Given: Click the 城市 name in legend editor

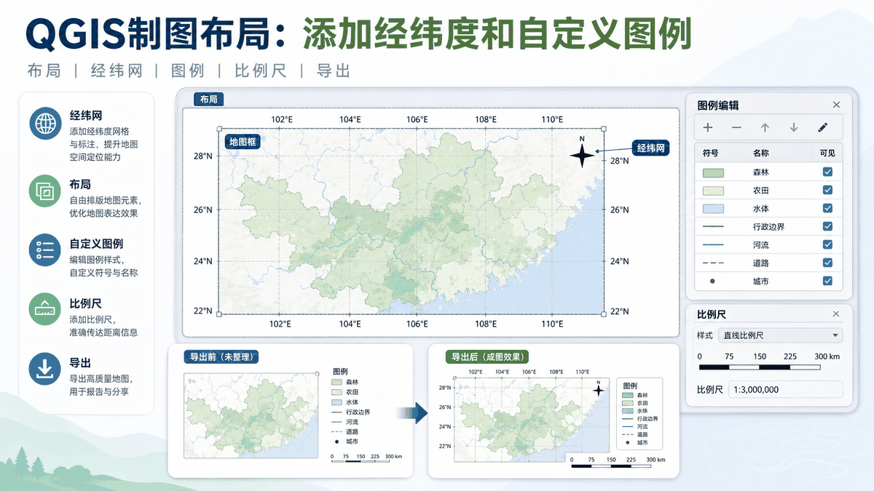Looking at the screenshot, I should 761,282.
